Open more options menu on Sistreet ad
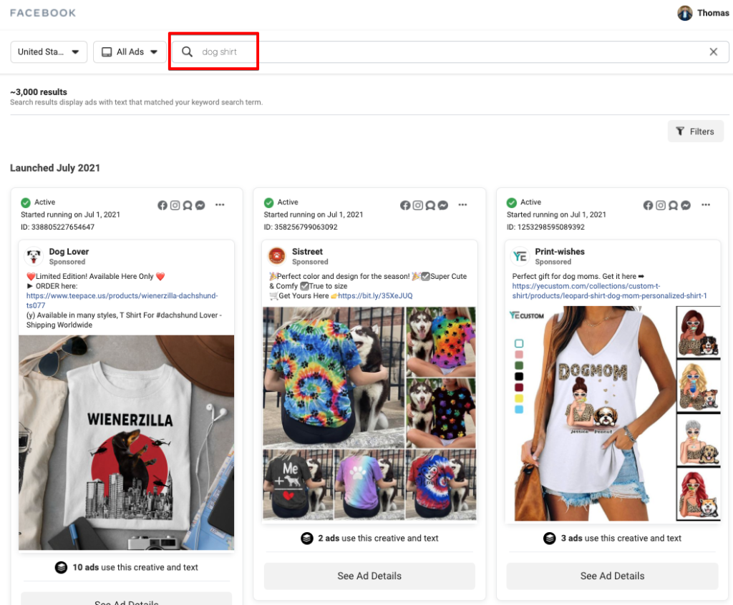 (x=462, y=205)
